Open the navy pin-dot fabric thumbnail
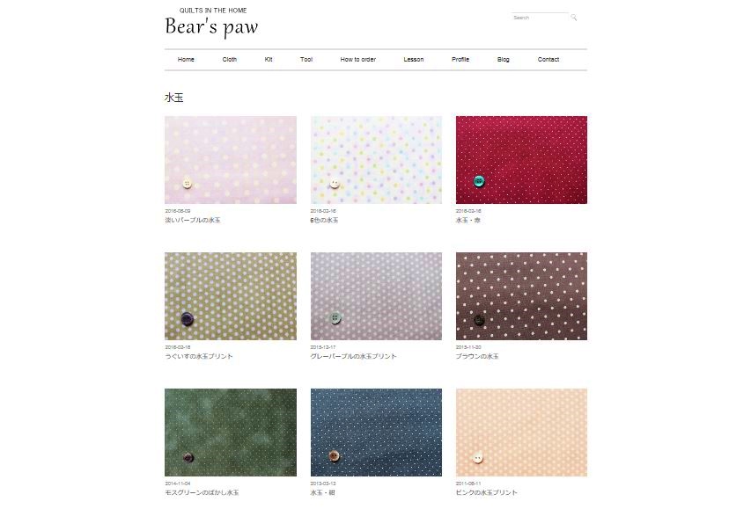Image resolution: width=751 pixels, height=509 pixels. tap(376, 432)
